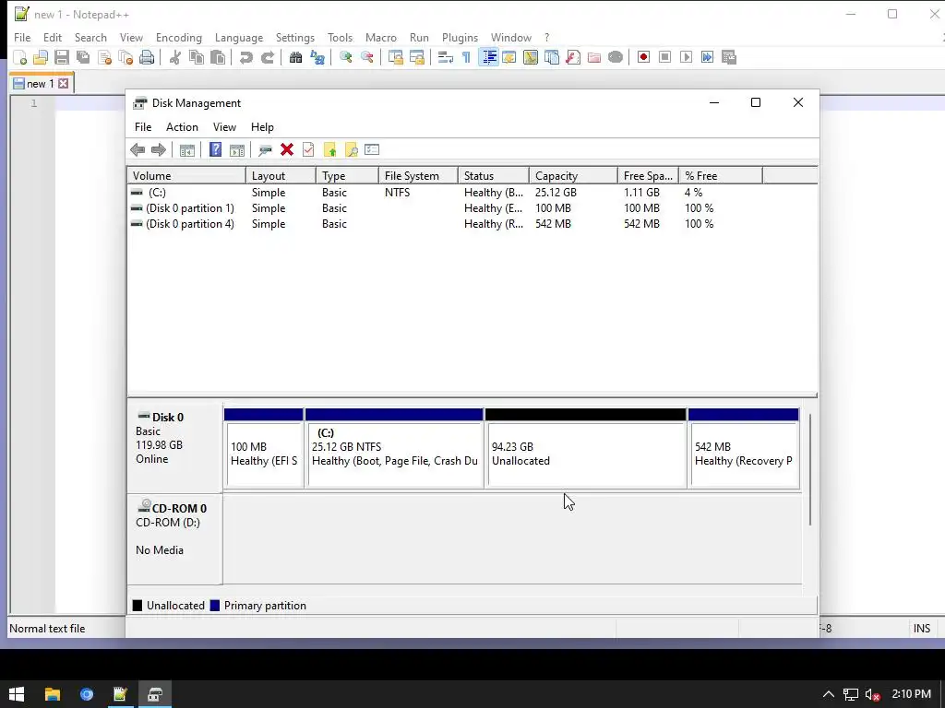The height and width of the screenshot is (708, 945).
Task: Paste using the Notepad++ clipboard icon
Action: click(218, 57)
